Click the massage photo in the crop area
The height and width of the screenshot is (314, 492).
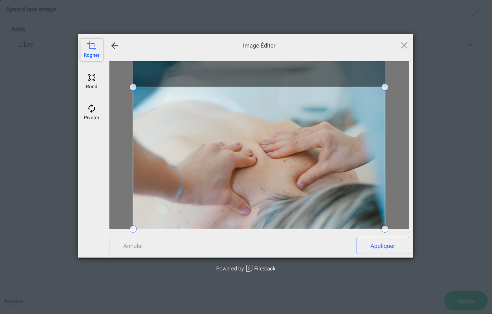coord(259,158)
